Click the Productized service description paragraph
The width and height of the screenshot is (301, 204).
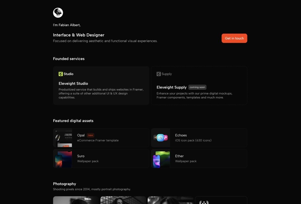coord(101,93)
